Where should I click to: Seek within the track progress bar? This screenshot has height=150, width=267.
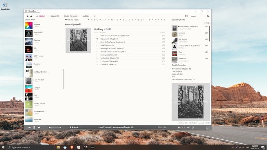117,129
